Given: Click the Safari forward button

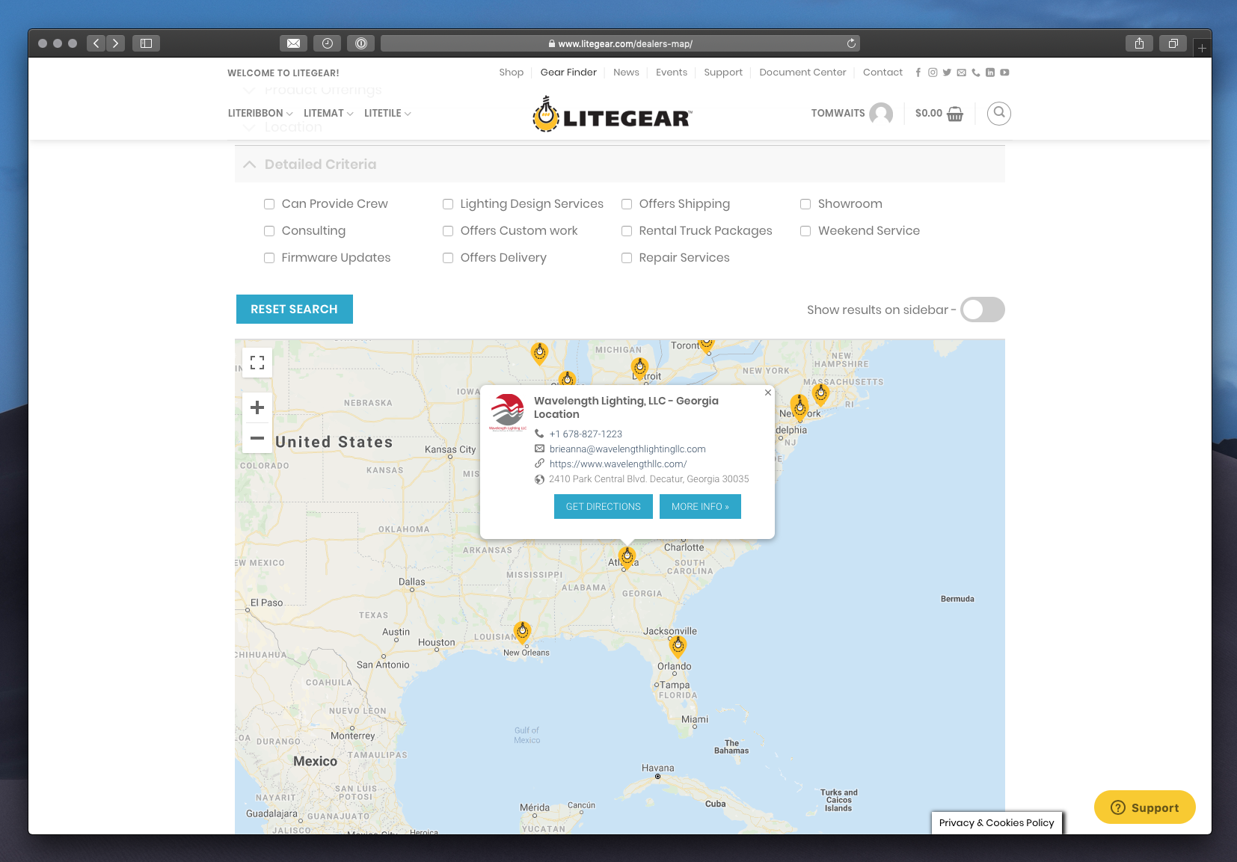Looking at the screenshot, I should point(115,43).
